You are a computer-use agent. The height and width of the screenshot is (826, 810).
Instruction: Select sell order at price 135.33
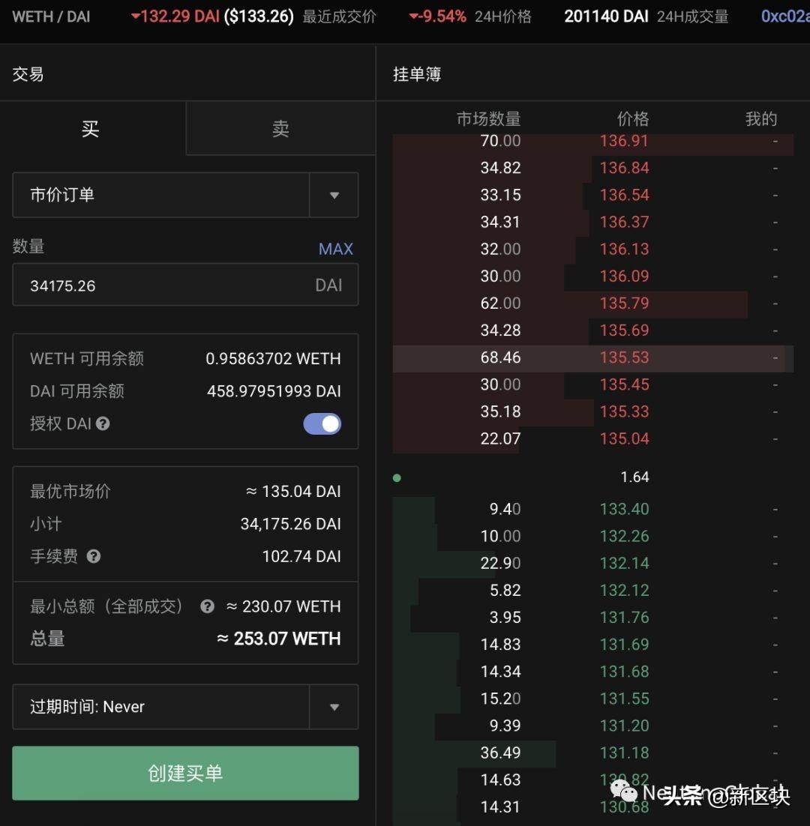point(593,412)
